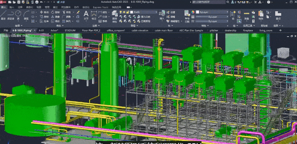Click the Rotate (旋转) tool

[56, 12]
